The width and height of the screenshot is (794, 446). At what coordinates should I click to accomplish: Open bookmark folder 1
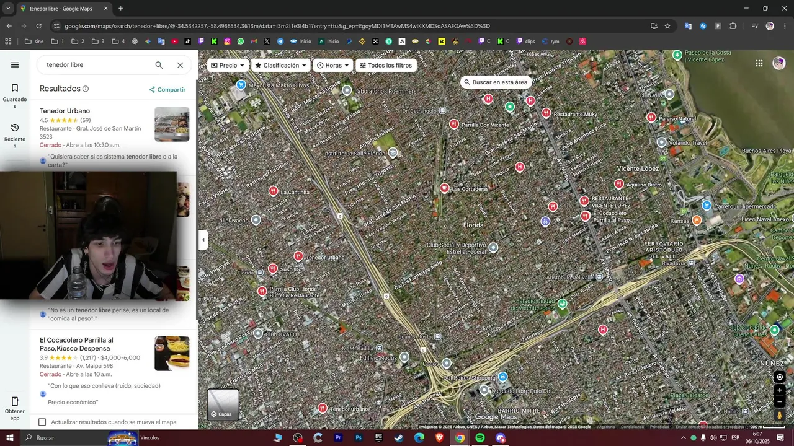pyautogui.click(x=58, y=42)
